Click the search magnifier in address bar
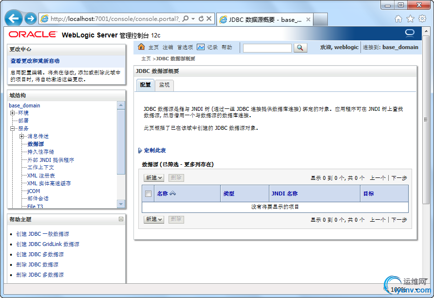Image resolution: width=434 pixels, height=298 pixels. click(x=186, y=18)
